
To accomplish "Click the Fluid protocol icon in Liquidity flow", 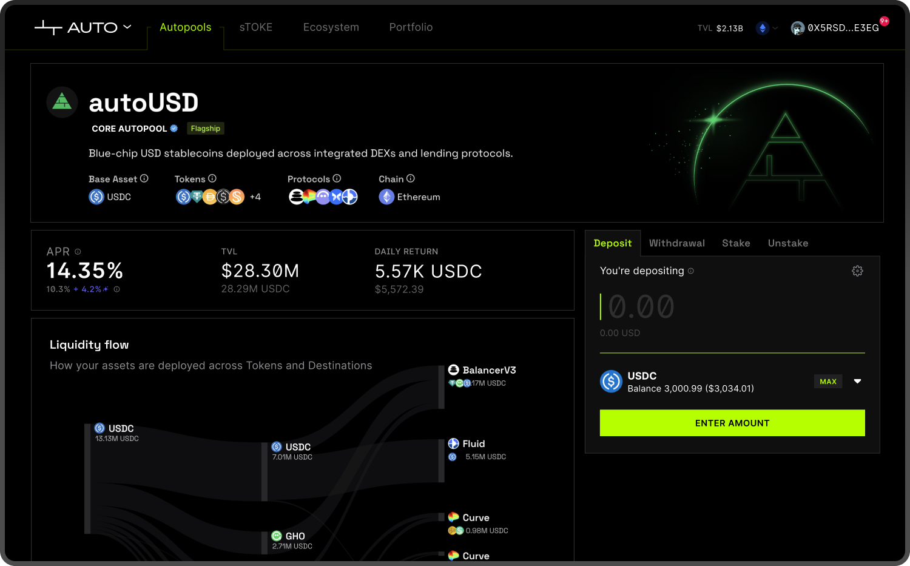I will [x=453, y=443].
